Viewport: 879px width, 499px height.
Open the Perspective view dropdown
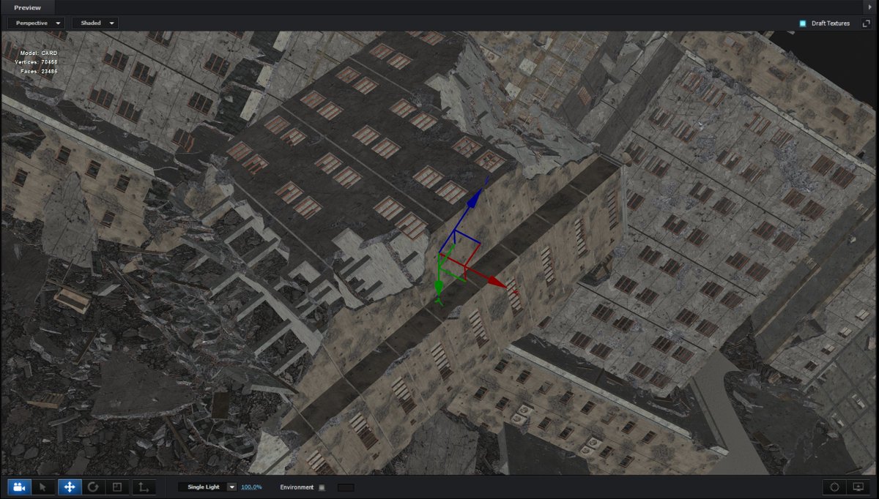(36, 23)
